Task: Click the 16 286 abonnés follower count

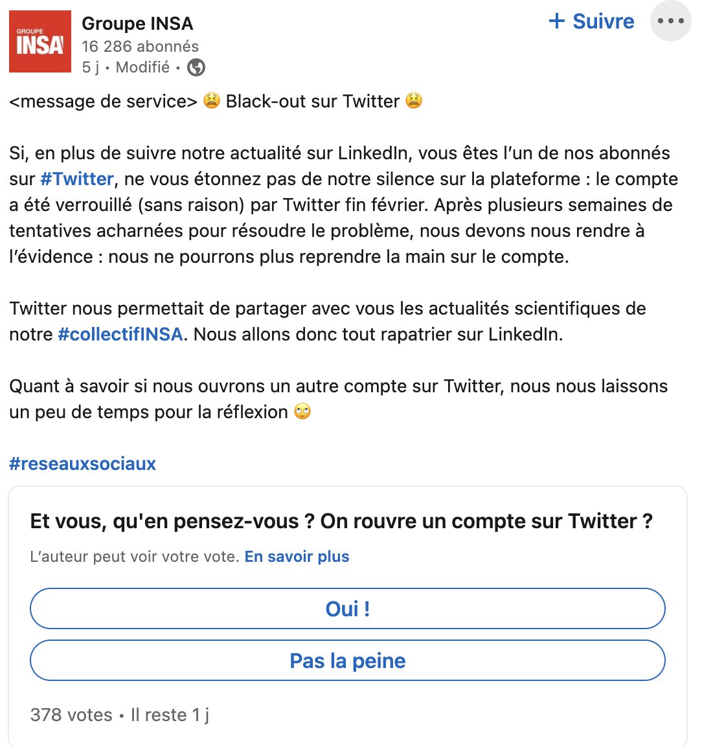Action: [x=140, y=46]
